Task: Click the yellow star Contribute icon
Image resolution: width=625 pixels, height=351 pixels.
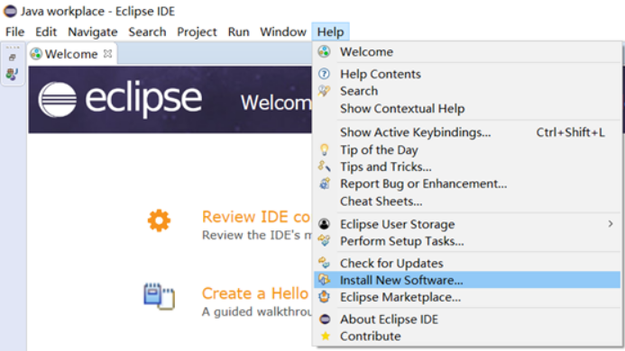Action: pos(326,337)
